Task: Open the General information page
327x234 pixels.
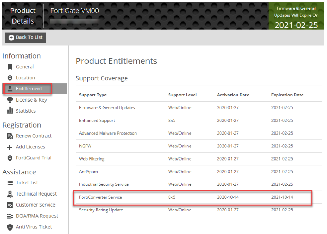Action: (x=25, y=67)
